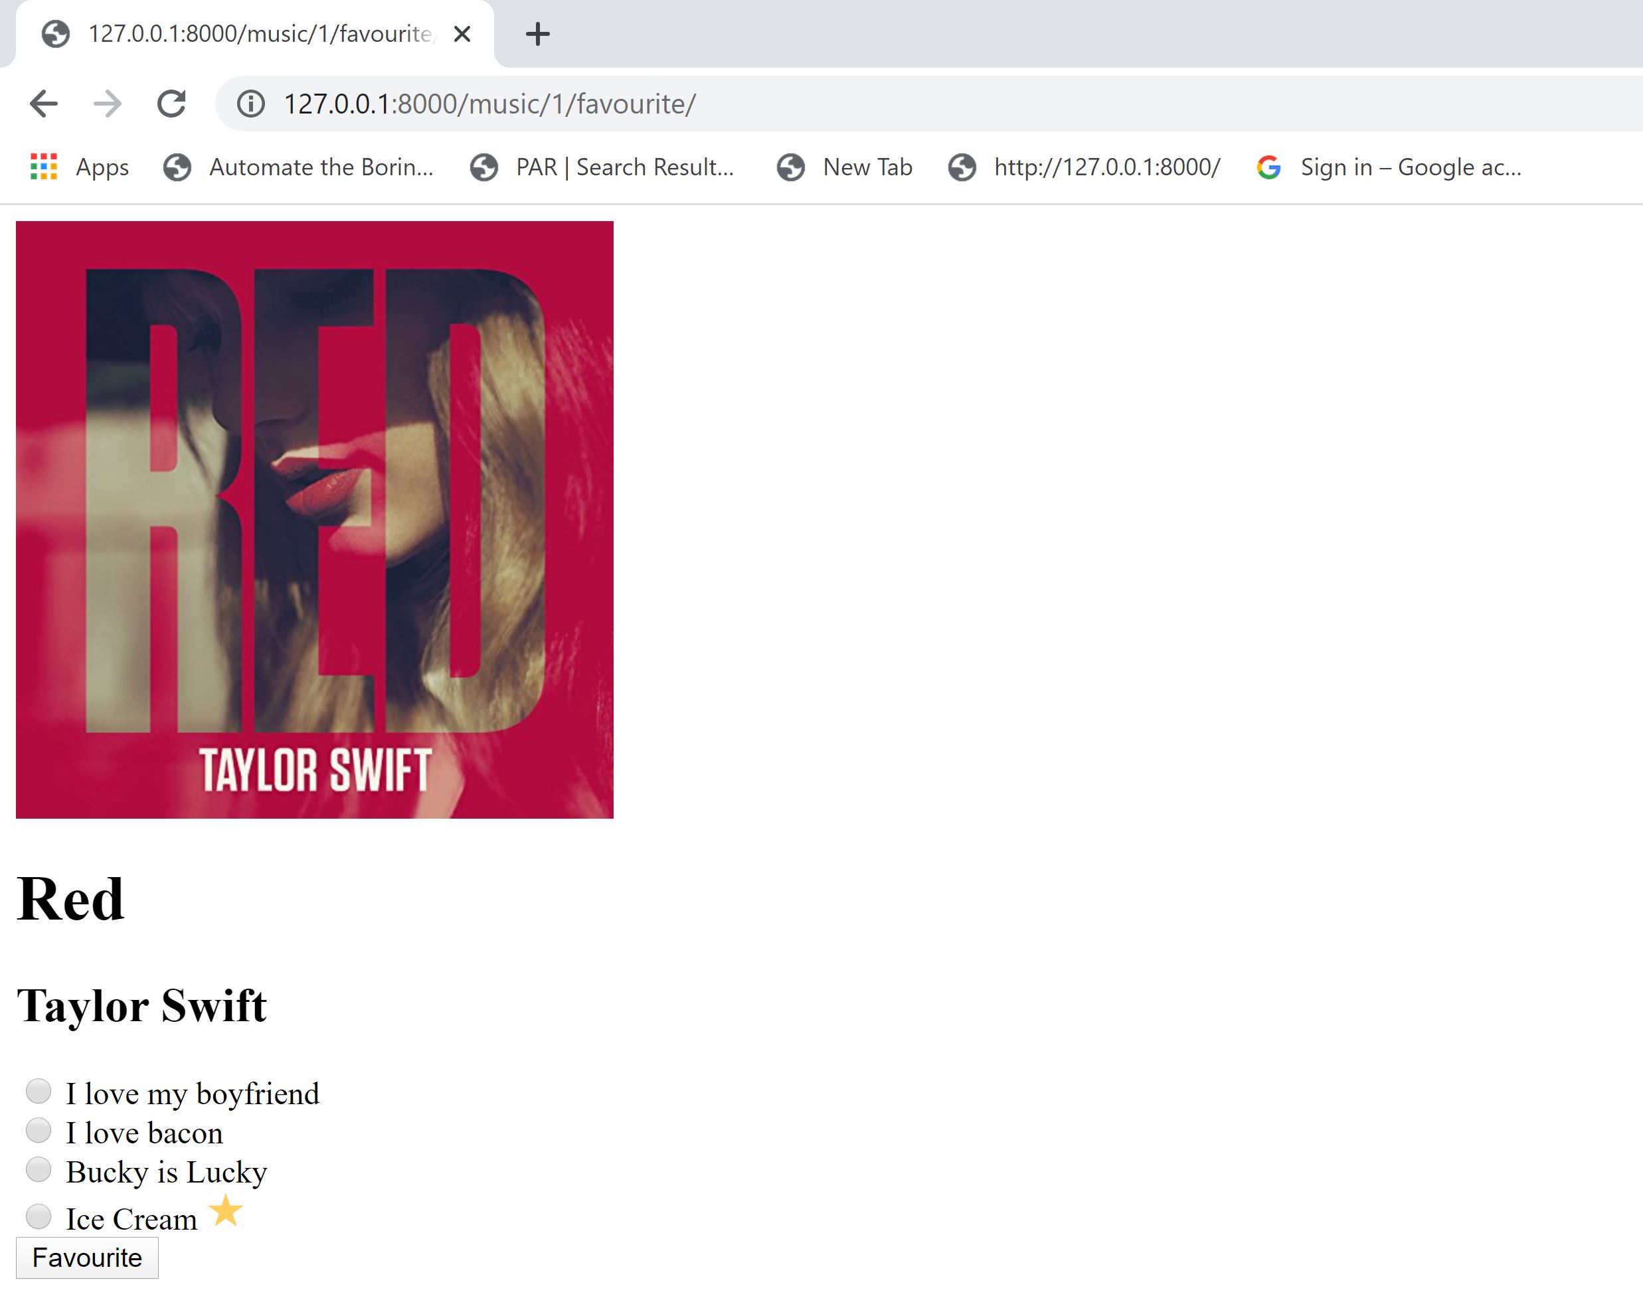1643x1310 pixels.
Task: Open the "PAR | Search Result..." bookmark
Action: [x=602, y=166]
